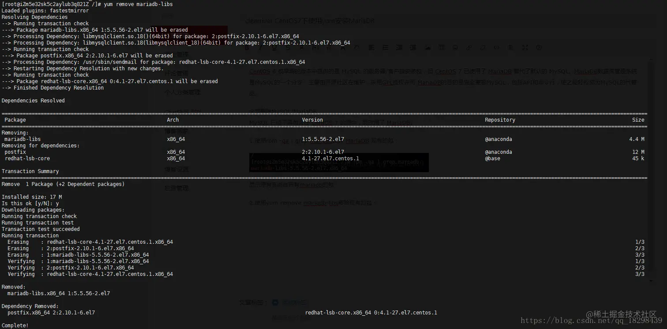Click the 'Removed:' label
667x329 pixels.
(x=14, y=287)
